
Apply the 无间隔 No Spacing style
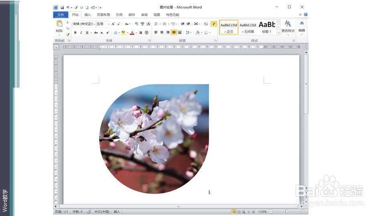248,27
